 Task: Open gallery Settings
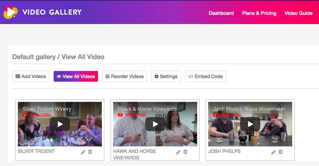tap(166, 76)
